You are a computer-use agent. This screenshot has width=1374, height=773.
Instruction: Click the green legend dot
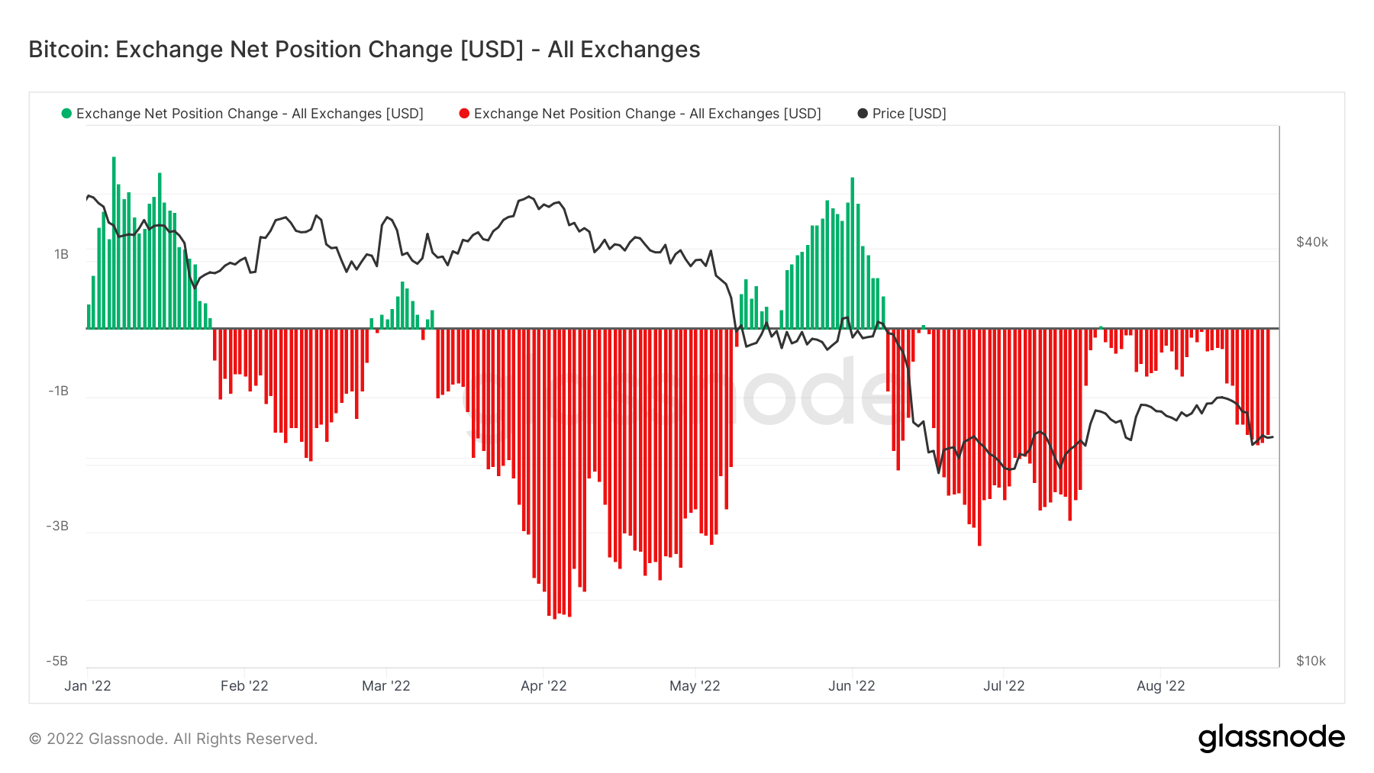click(66, 114)
